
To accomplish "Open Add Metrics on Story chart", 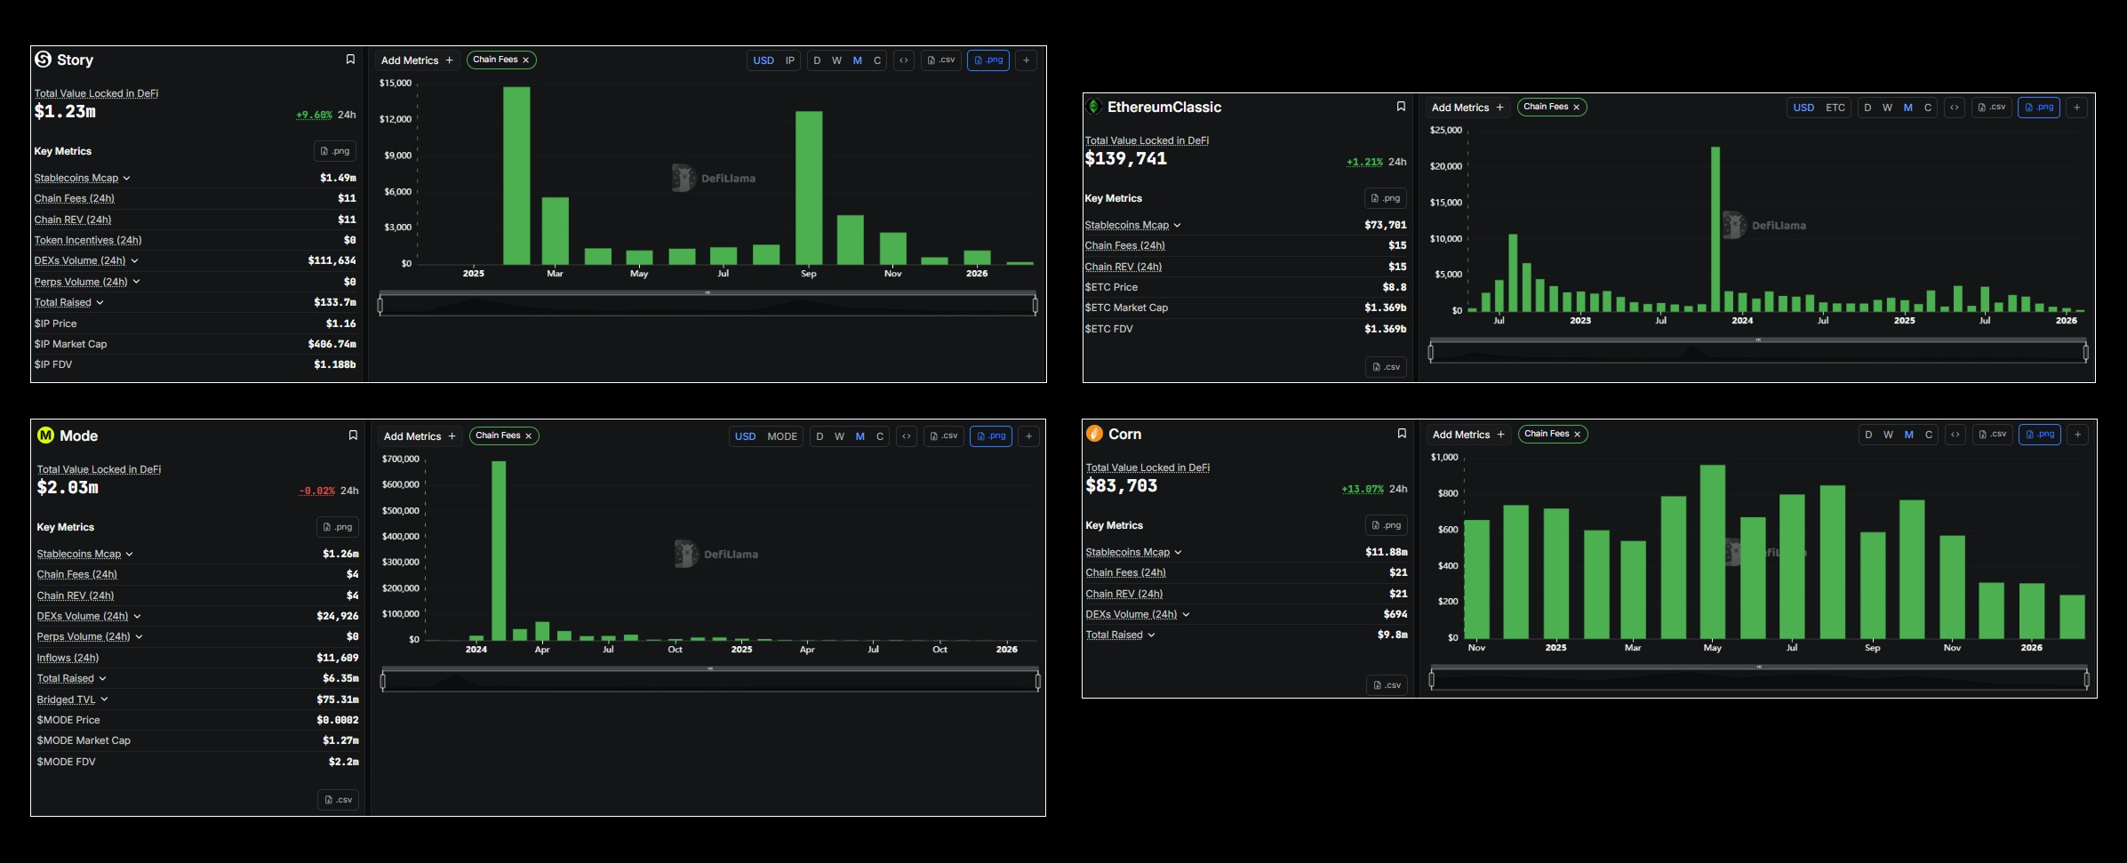I will click(x=417, y=60).
